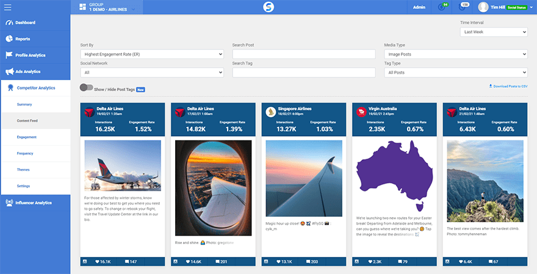
Task: Click Singapore Airlines post title
Action: point(295,109)
